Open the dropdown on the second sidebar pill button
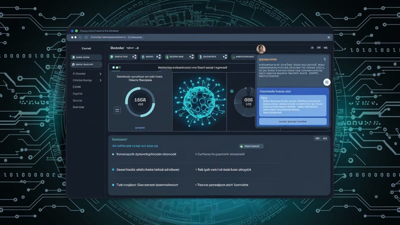The height and width of the screenshot is (225, 400). pyautogui.click(x=100, y=64)
